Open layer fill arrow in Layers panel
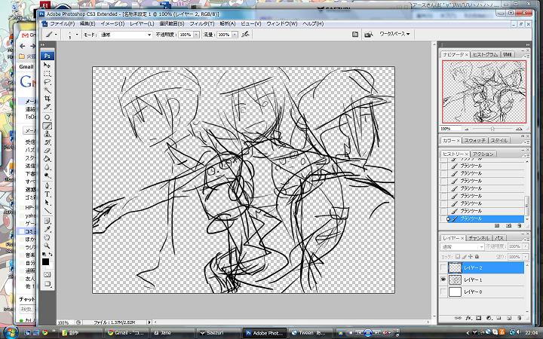Image resolution: width=543 pixels, height=339 pixels. [526, 257]
